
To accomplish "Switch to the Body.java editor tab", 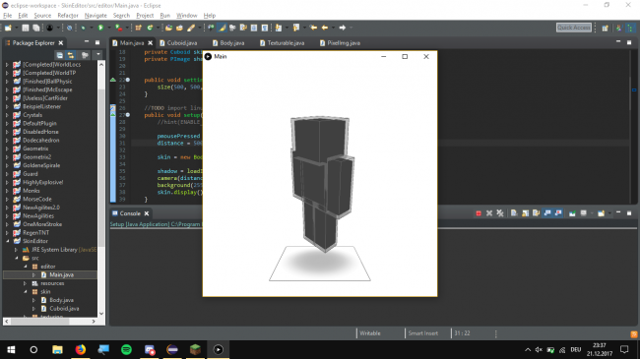I will [x=228, y=43].
